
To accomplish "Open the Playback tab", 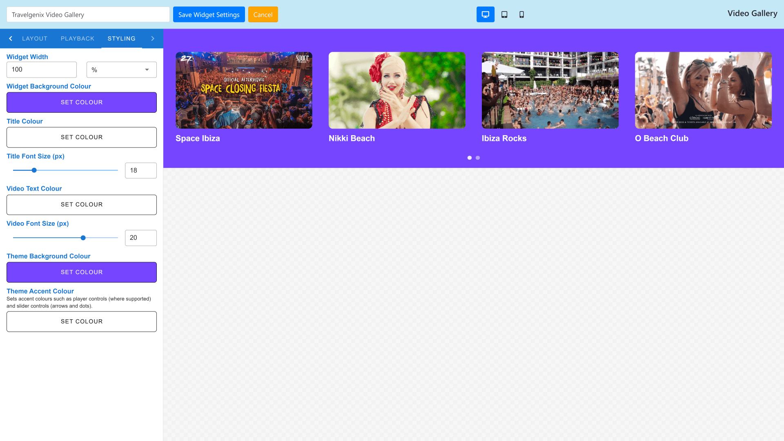I will click(x=78, y=38).
